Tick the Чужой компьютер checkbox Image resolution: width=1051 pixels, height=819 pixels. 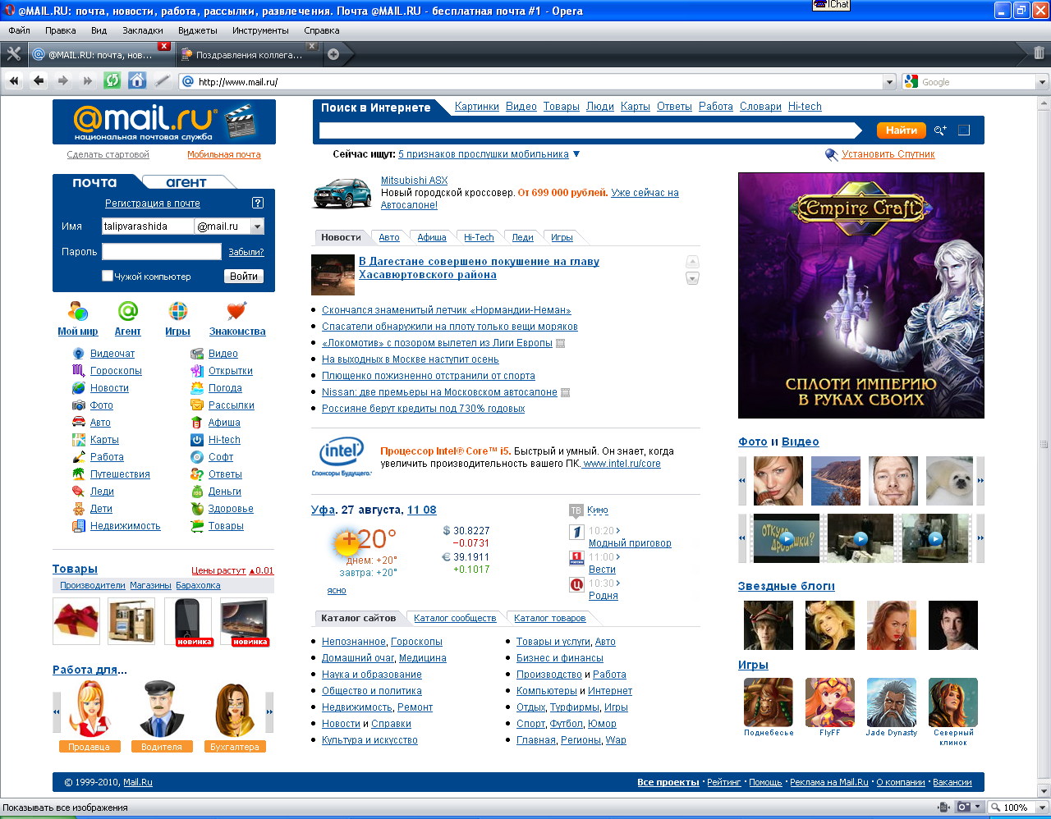pos(108,276)
